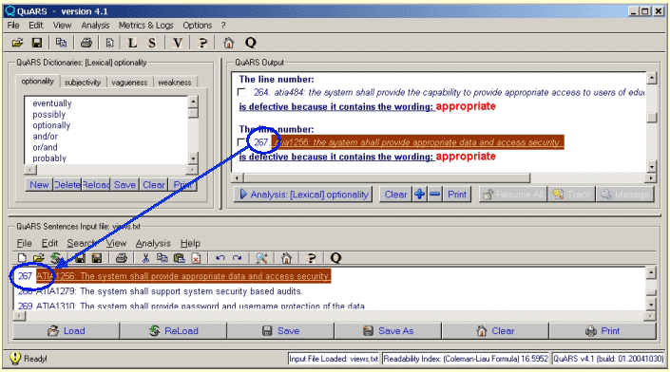The height and width of the screenshot is (372, 670).
Task: Select 'probably' in dictionary list
Action: point(49,158)
